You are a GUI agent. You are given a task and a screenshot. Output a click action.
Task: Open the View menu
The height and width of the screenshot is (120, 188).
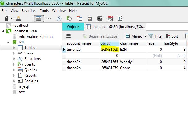point(15,11)
